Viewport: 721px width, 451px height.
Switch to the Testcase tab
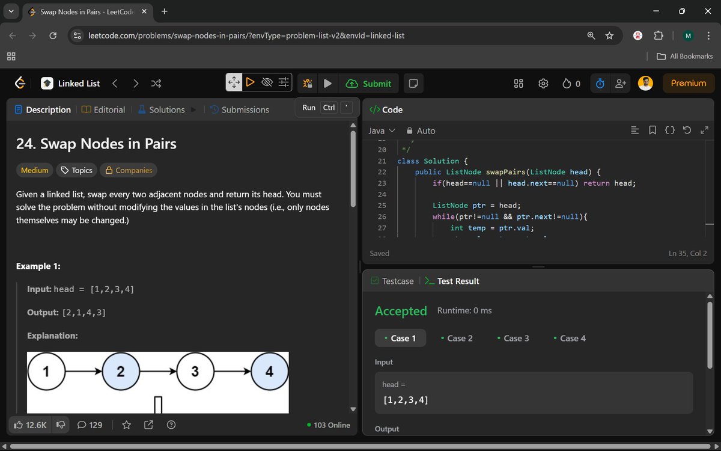(x=392, y=281)
